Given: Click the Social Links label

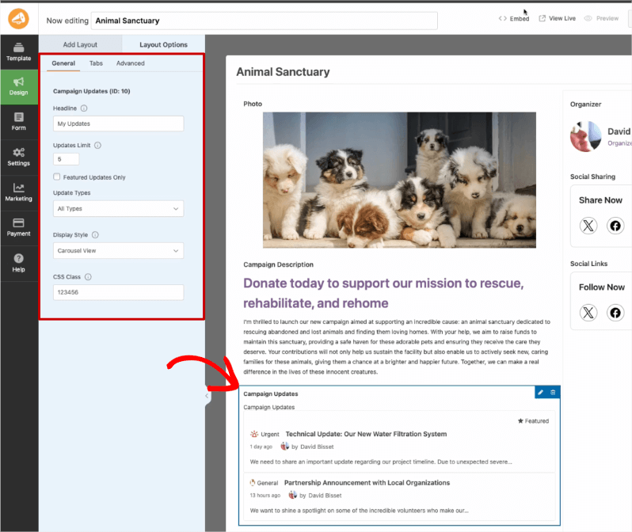Looking at the screenshot, I should pyautogui.click(x=588, y=264).
